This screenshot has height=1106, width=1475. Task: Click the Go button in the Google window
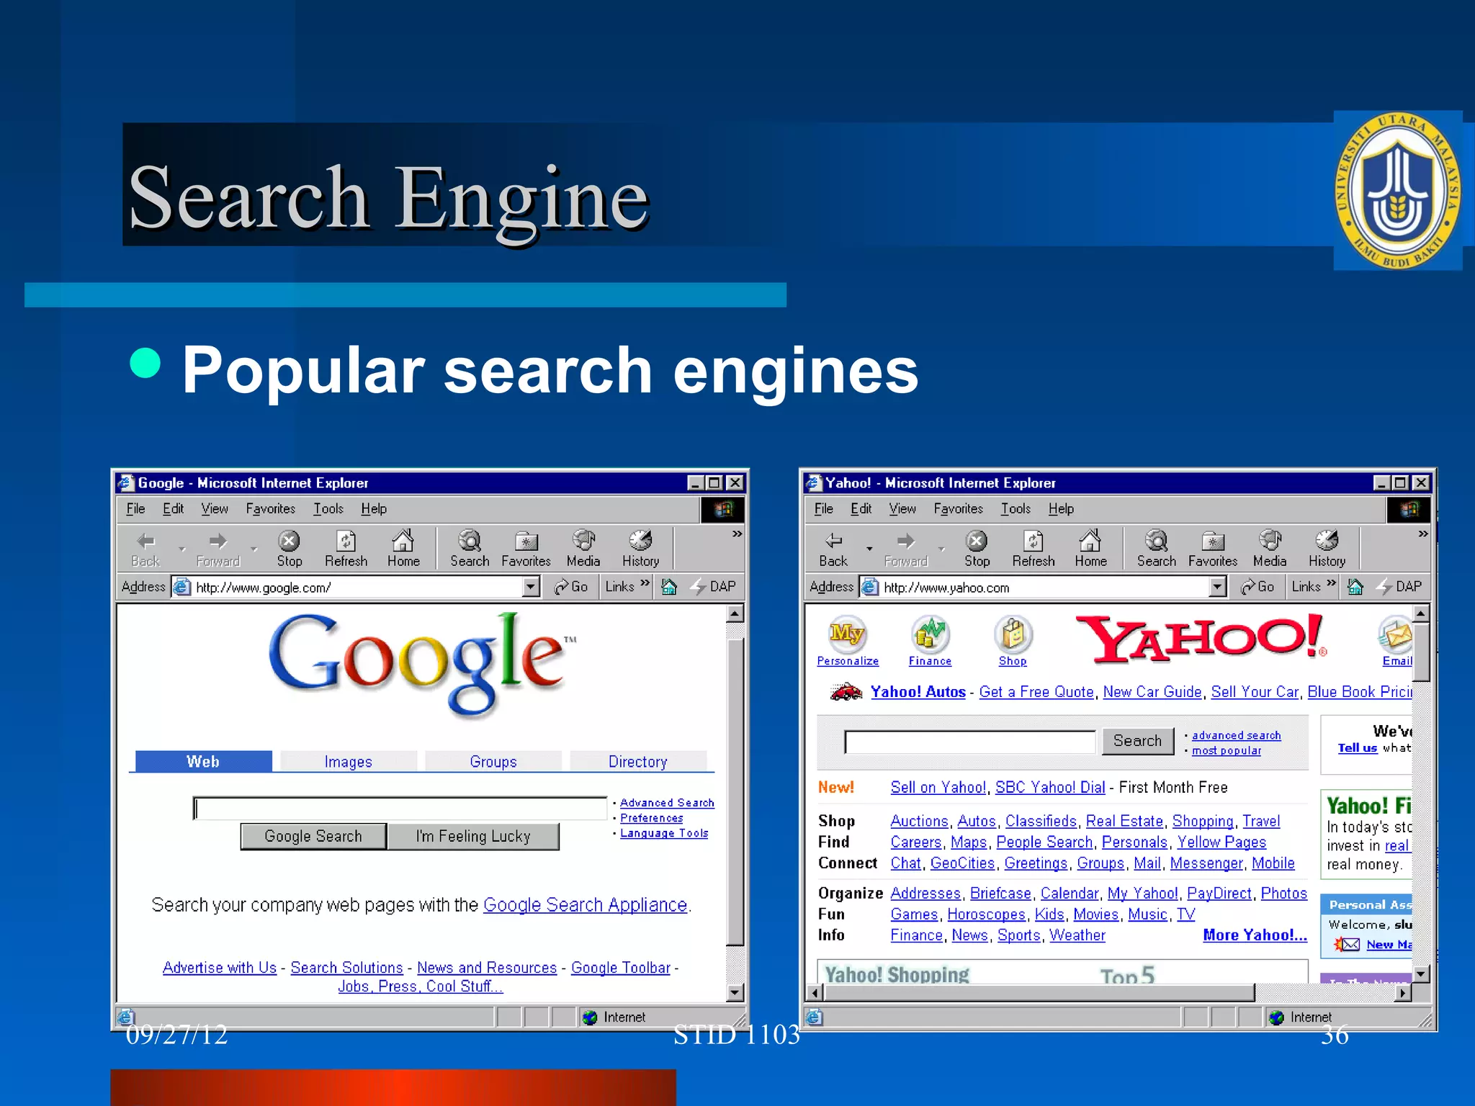tap(571, 587)
